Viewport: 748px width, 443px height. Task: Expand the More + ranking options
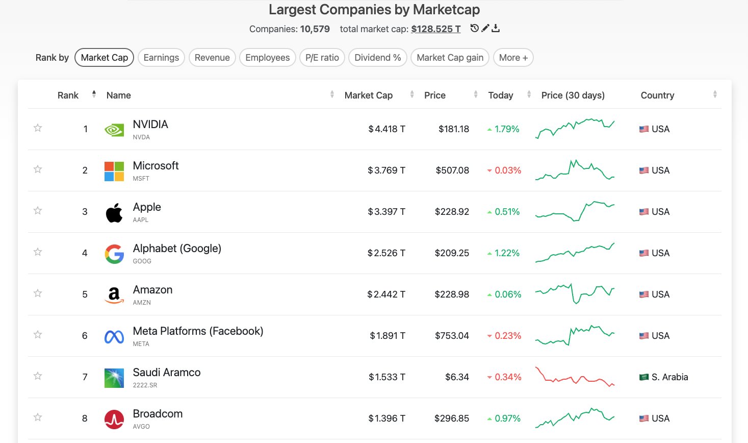[x=513, y=58]
